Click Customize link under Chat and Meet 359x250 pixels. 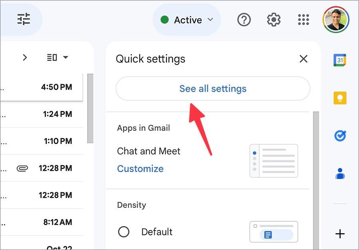(x=140, y=169)
